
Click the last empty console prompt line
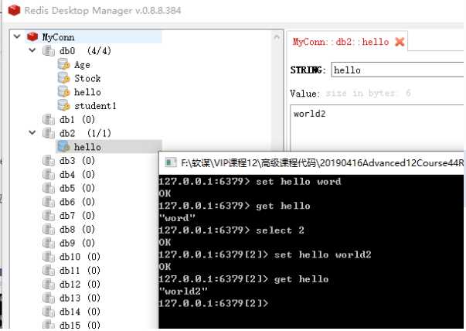[214, 303]
